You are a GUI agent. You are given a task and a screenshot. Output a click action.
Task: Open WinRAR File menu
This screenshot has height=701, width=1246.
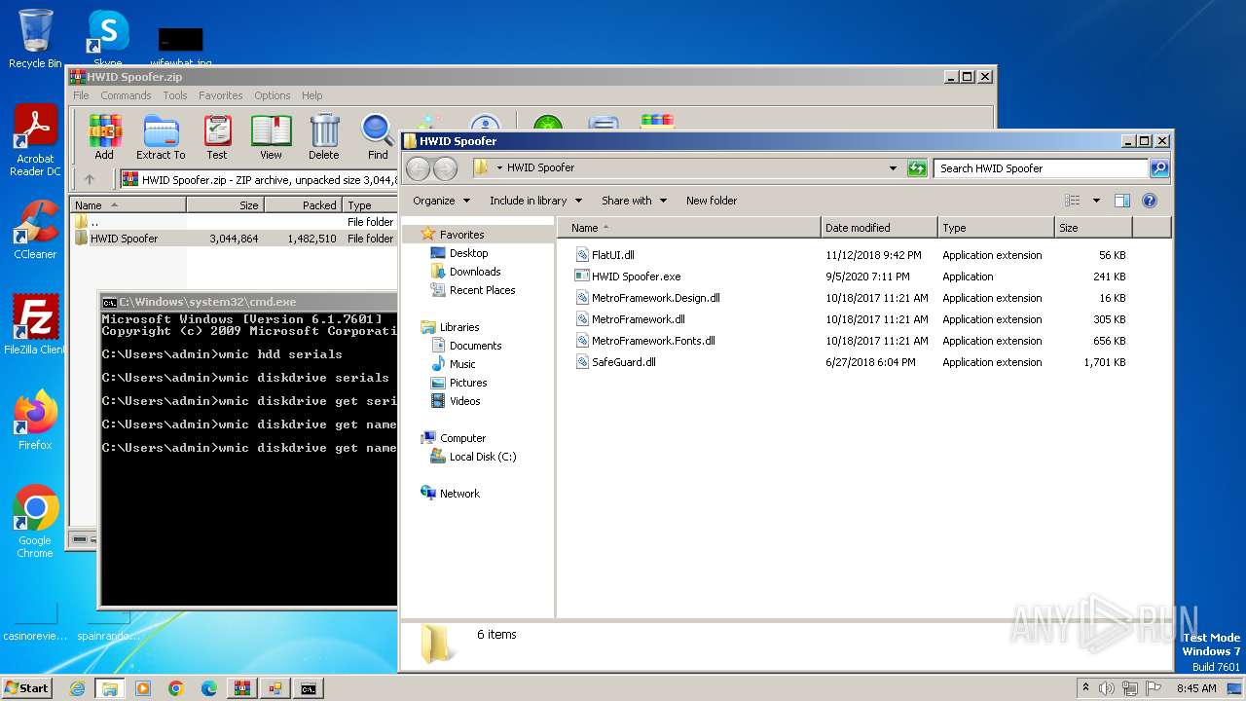81,95
